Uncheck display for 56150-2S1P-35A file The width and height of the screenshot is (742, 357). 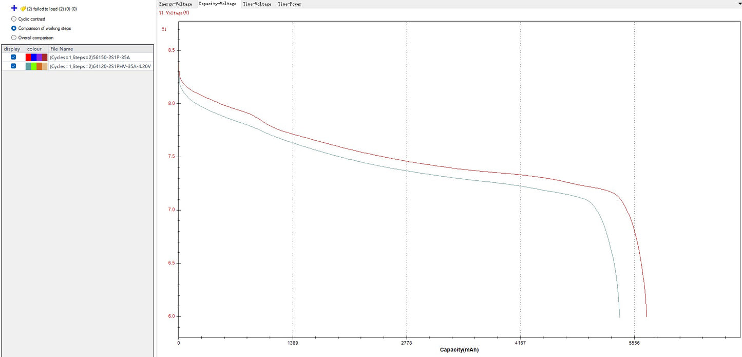pyautogui.click(x=13, y=57)
